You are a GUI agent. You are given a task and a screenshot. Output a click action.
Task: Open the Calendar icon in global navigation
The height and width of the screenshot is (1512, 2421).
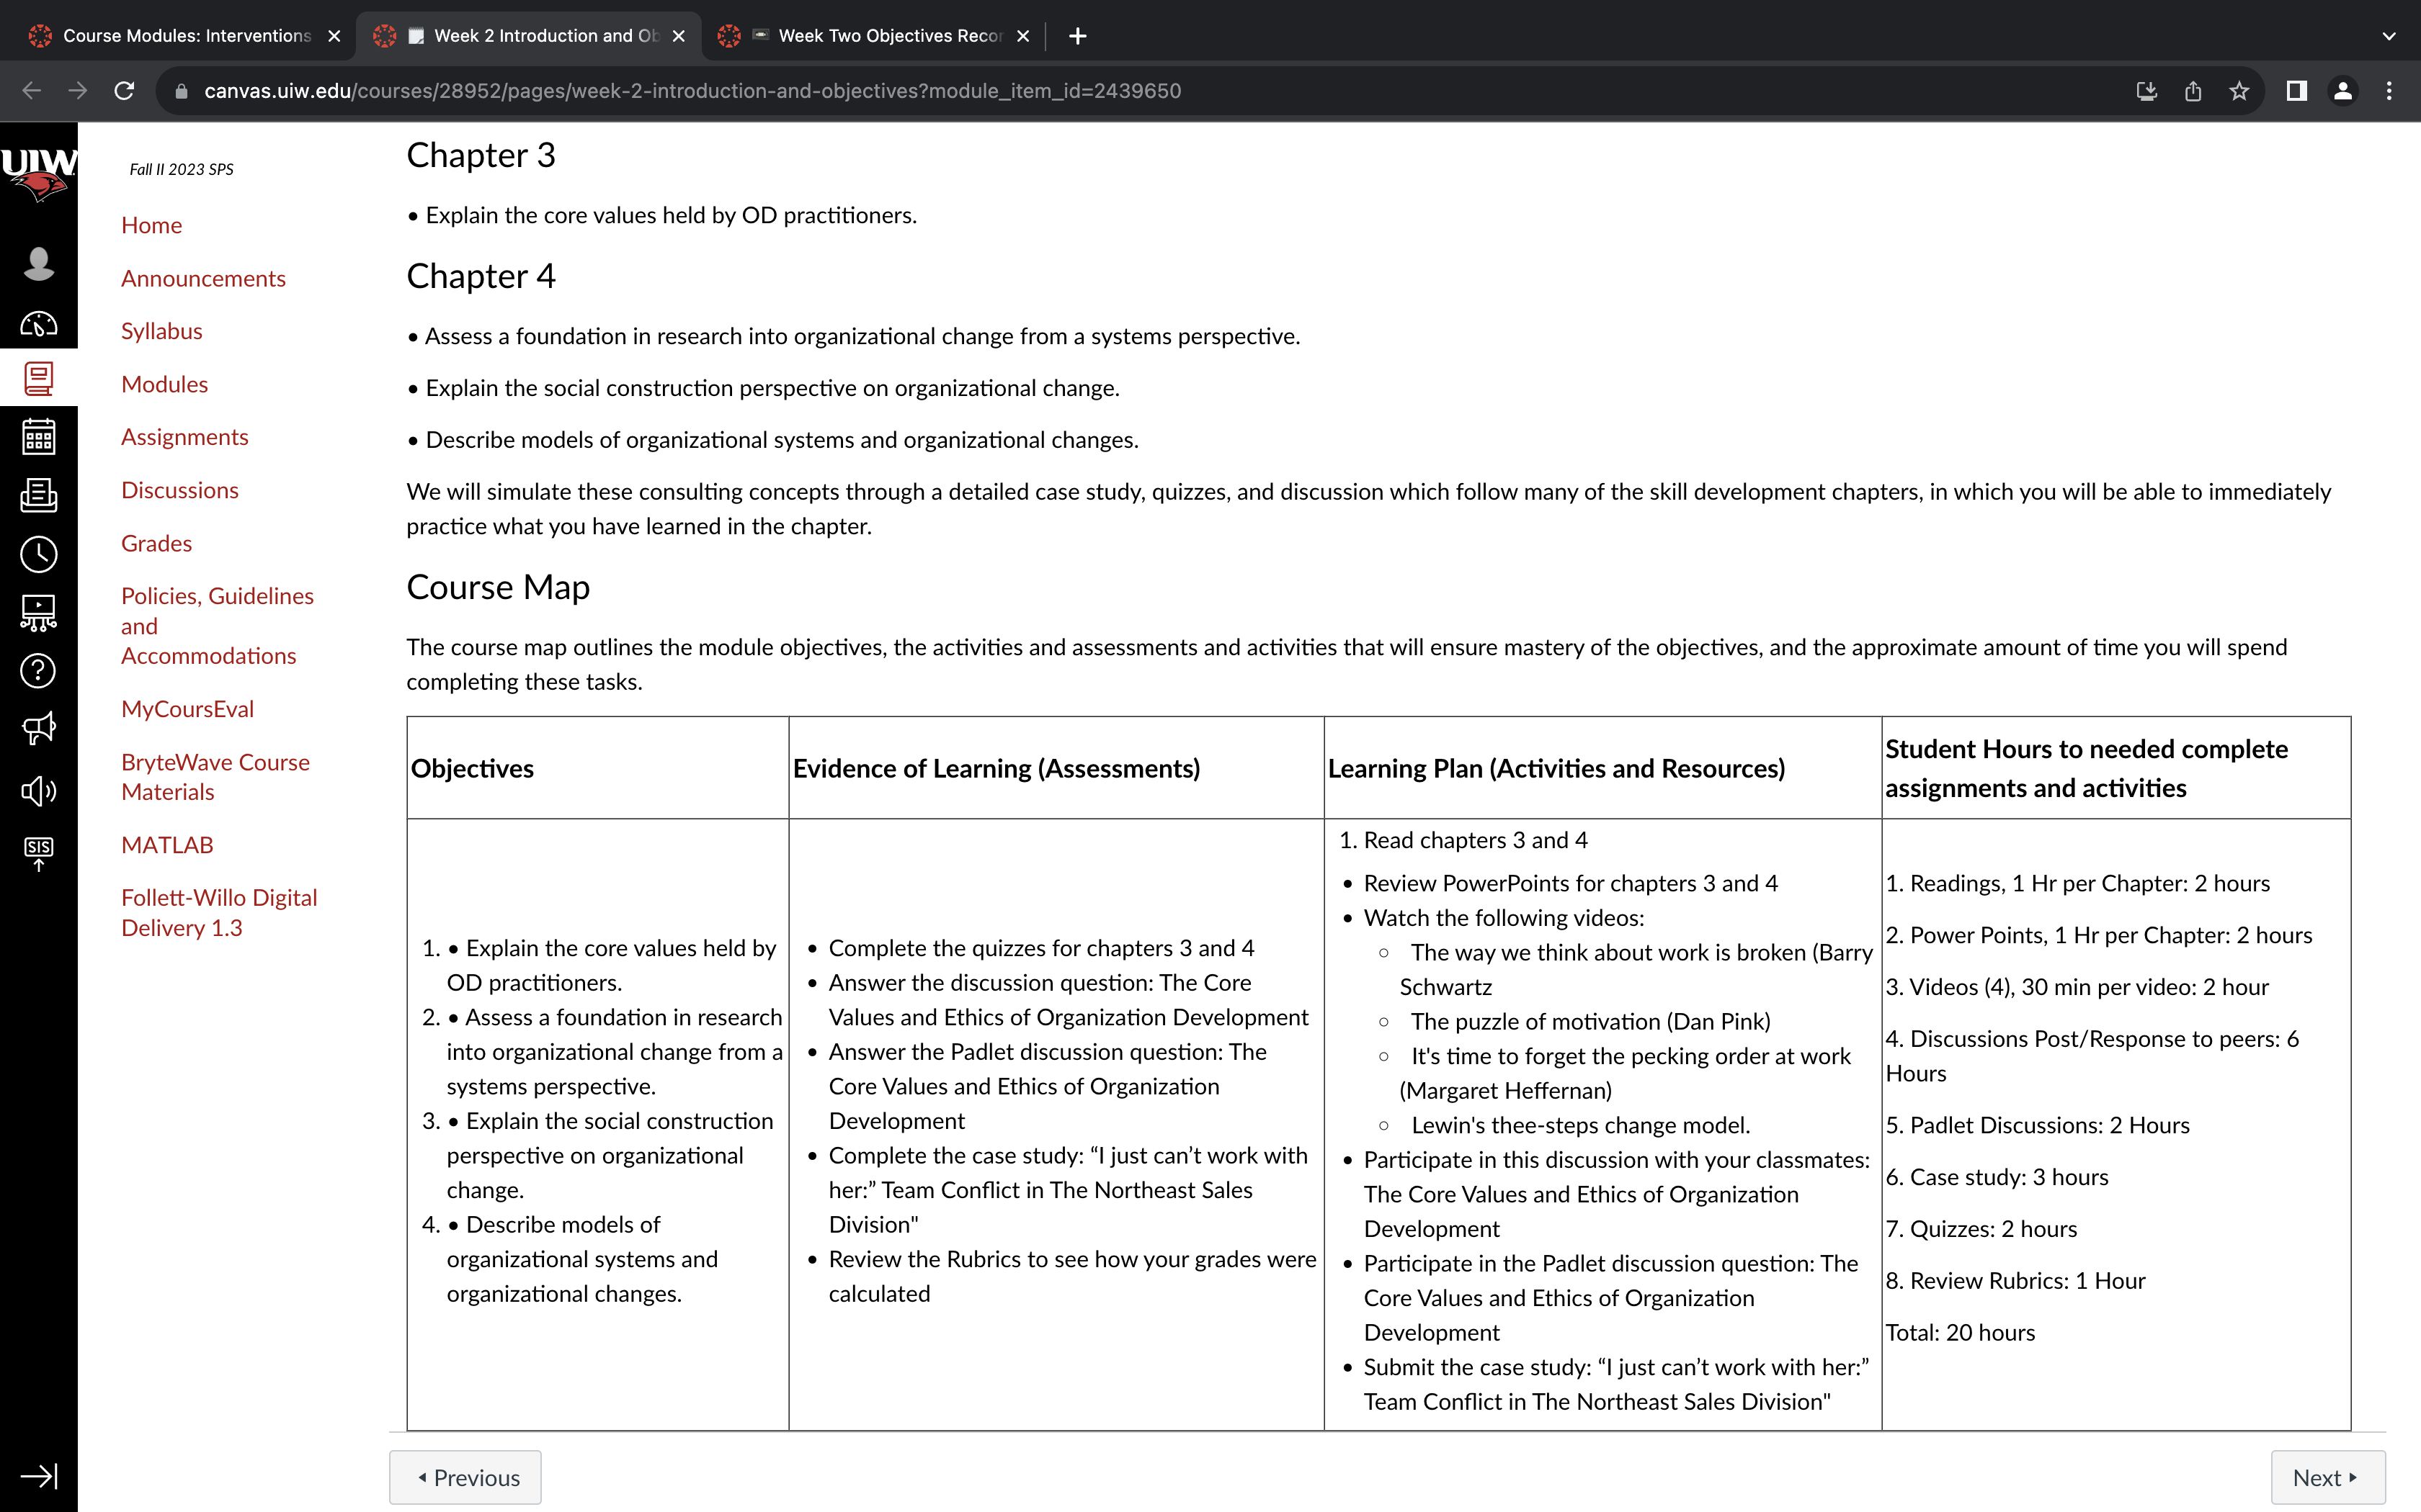(38, 436)
